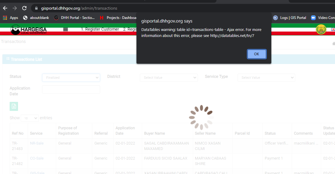Click the UK flag language icon
Image resolution: width=335 pixels, height=174 pixels.
coord(333,29)
